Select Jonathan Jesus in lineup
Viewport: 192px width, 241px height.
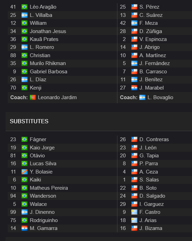tap(48, 31)
